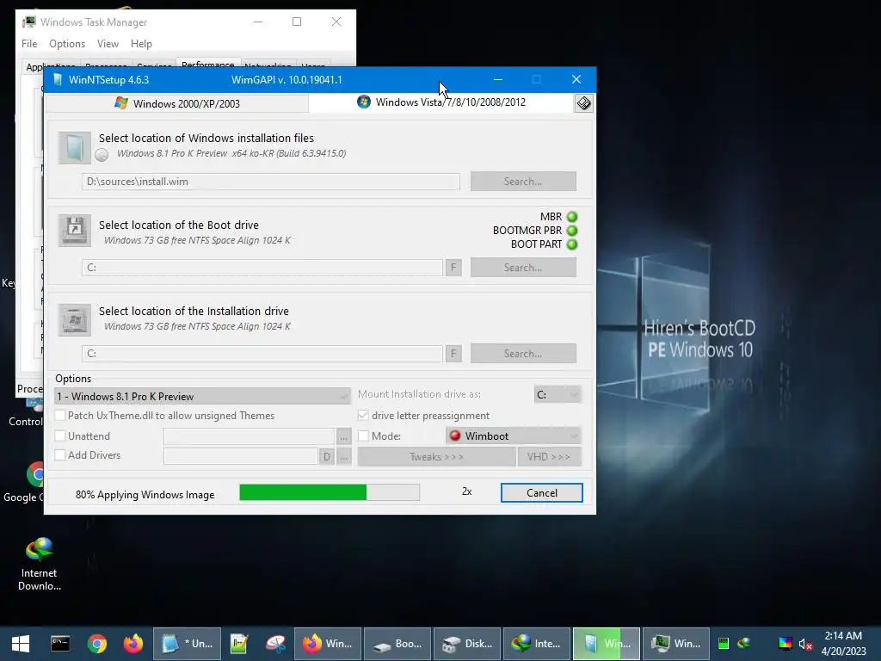Switch to the Firefox Win... taskbar window

point(328,644)
